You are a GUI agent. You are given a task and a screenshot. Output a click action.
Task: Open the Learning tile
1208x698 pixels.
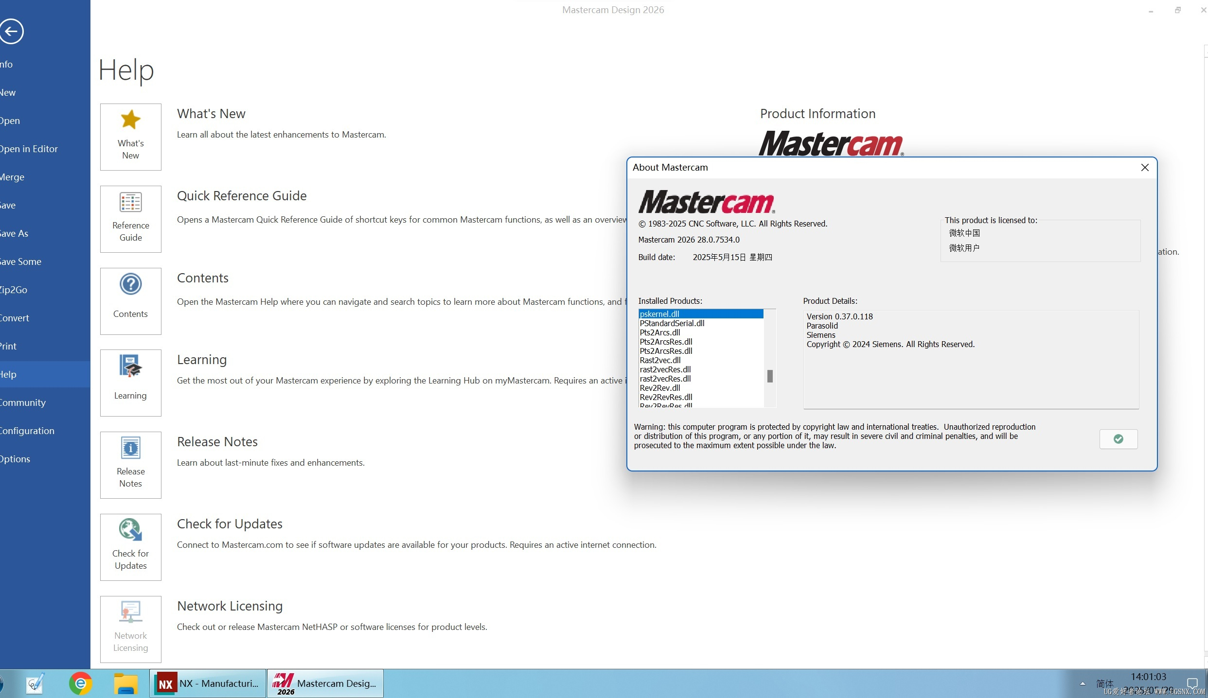click(x=130, y=383)
